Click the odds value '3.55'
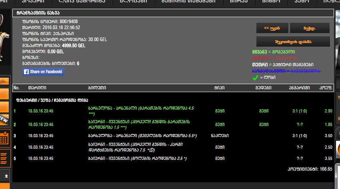Viewport: 340px width, 189px height. tap(328, 159)
